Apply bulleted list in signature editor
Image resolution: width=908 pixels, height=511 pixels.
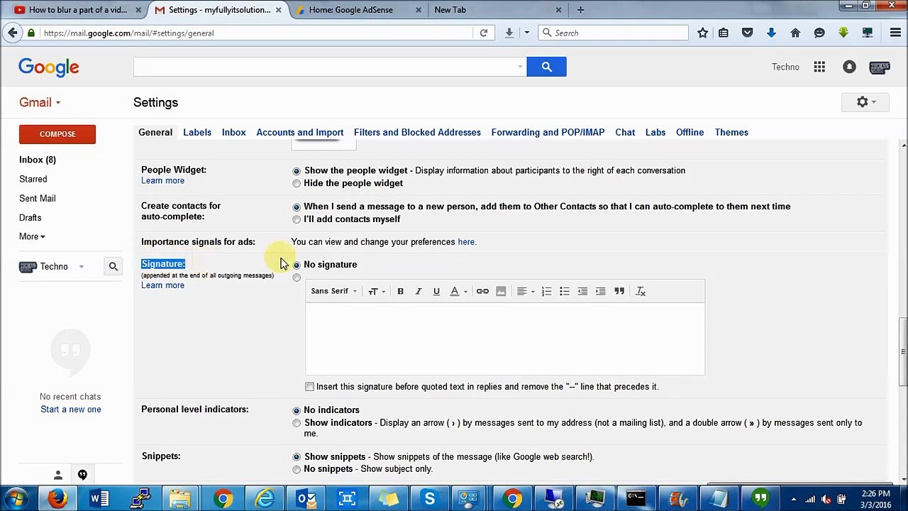coord(565,291)
